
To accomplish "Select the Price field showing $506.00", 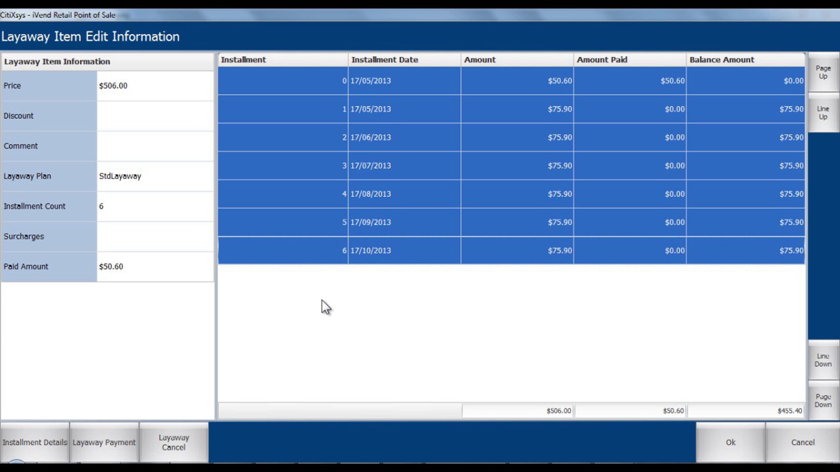I will click(x=155, y=86).
